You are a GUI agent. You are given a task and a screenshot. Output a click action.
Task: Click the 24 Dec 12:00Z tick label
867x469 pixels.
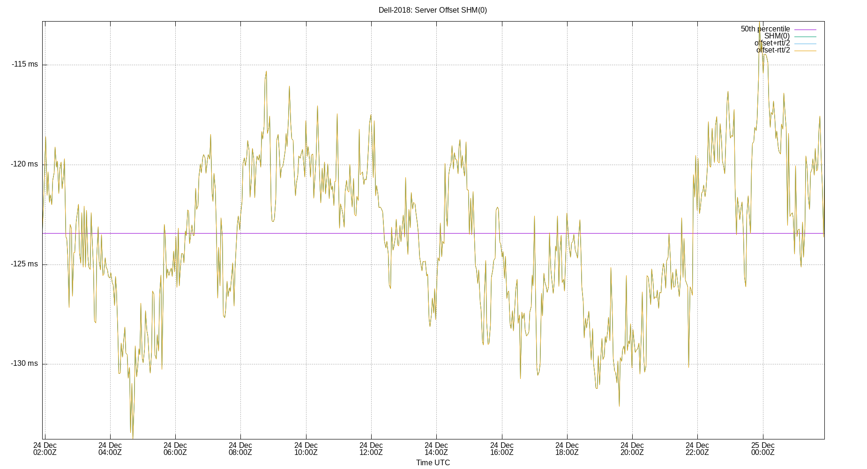372,449
